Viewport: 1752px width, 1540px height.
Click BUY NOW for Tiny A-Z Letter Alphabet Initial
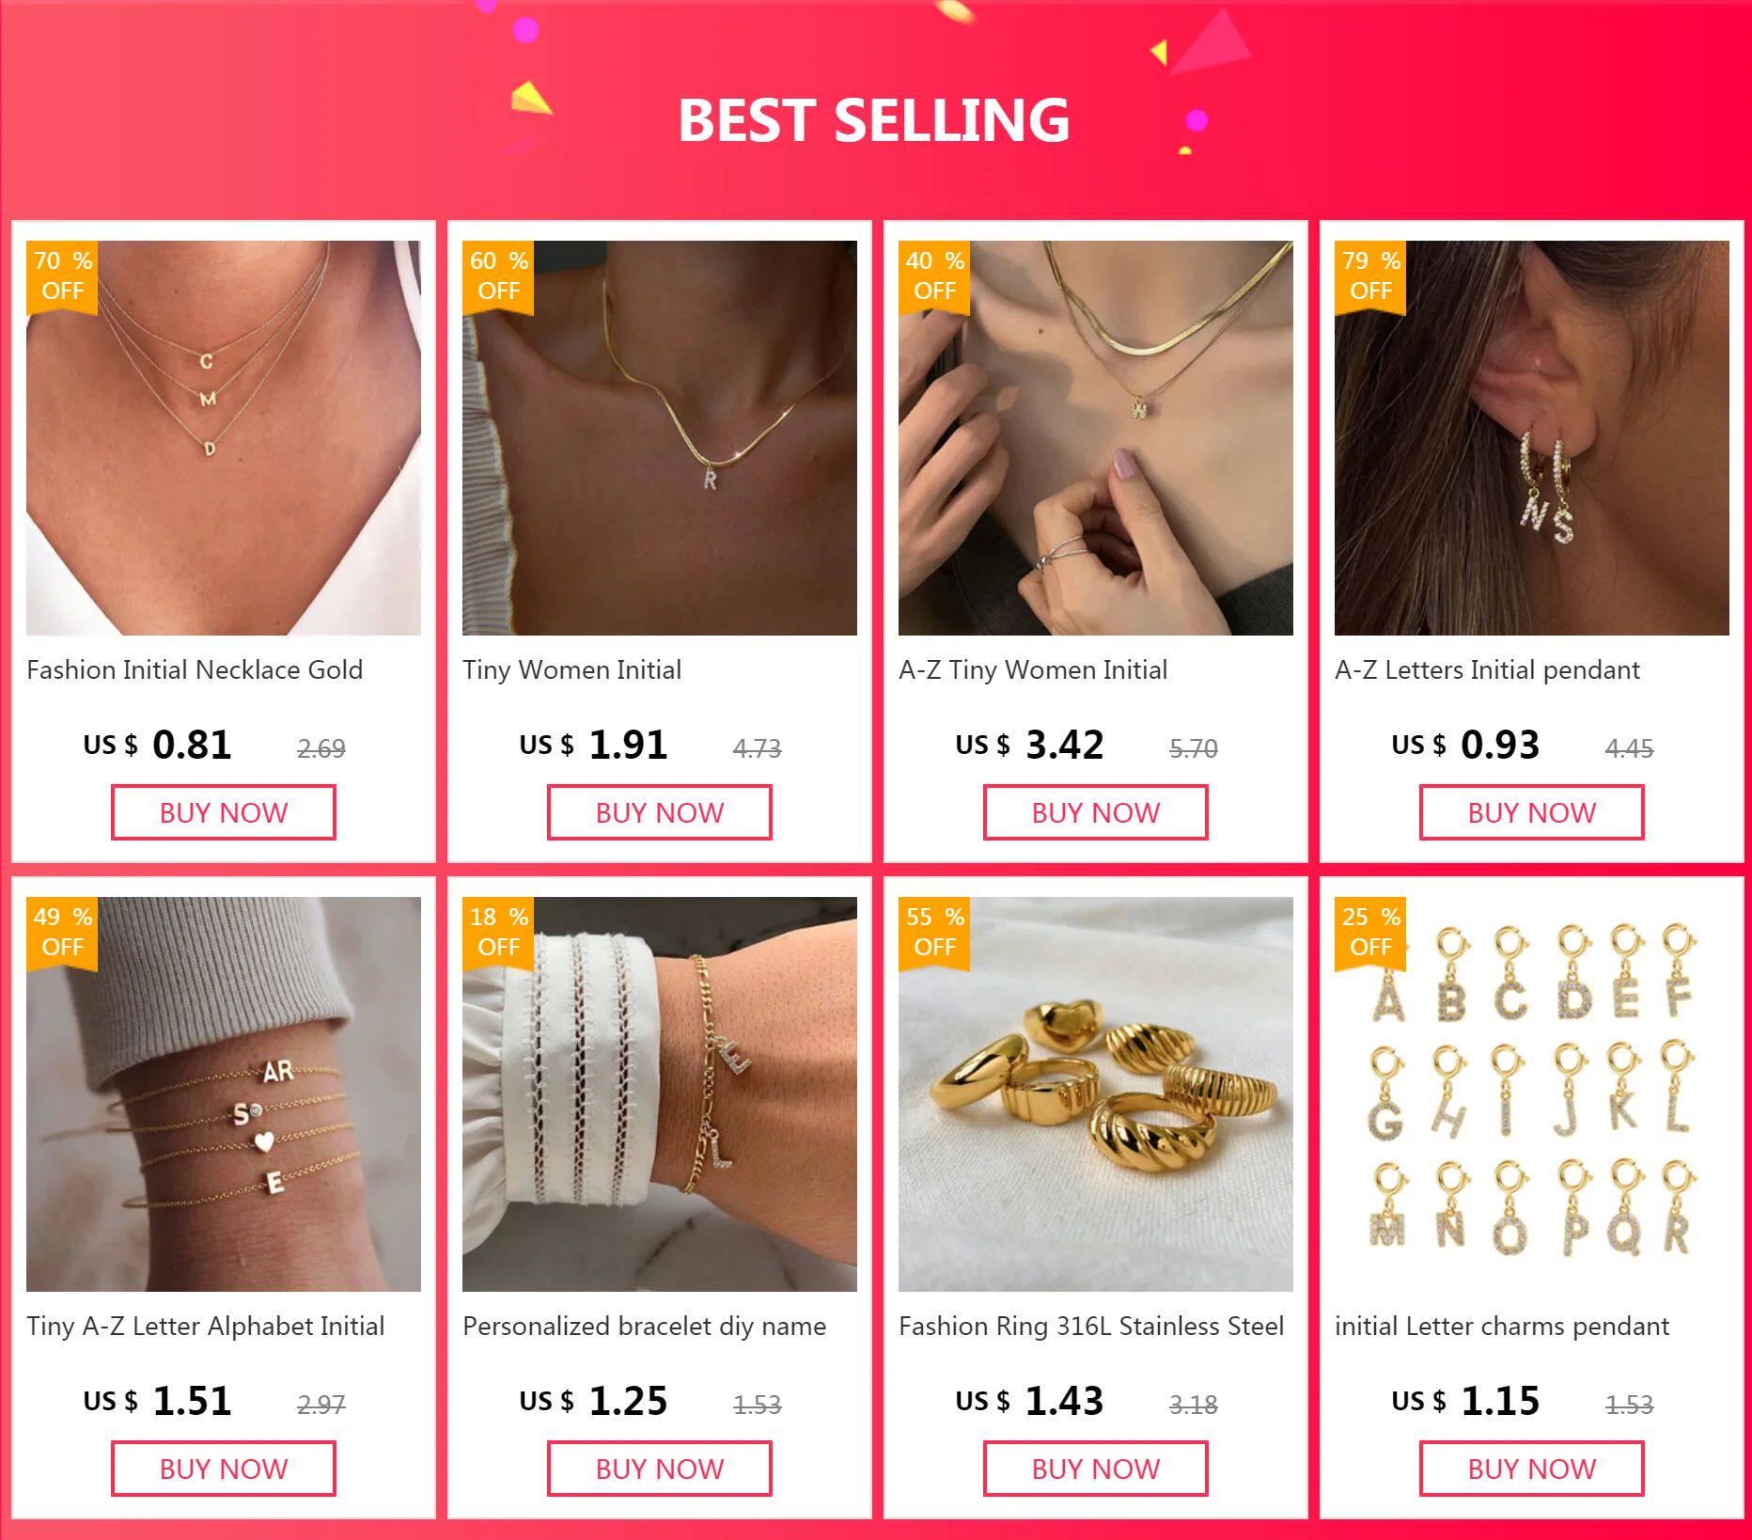point(224,1469)
